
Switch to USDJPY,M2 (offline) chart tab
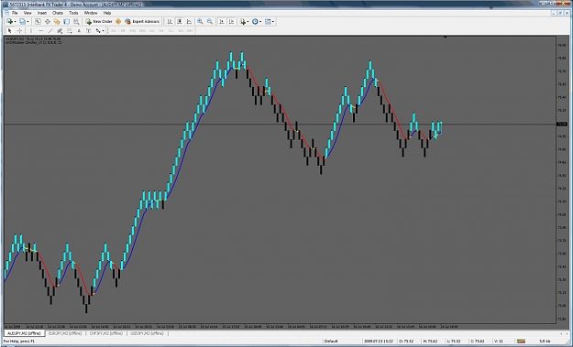pos(147,333)
